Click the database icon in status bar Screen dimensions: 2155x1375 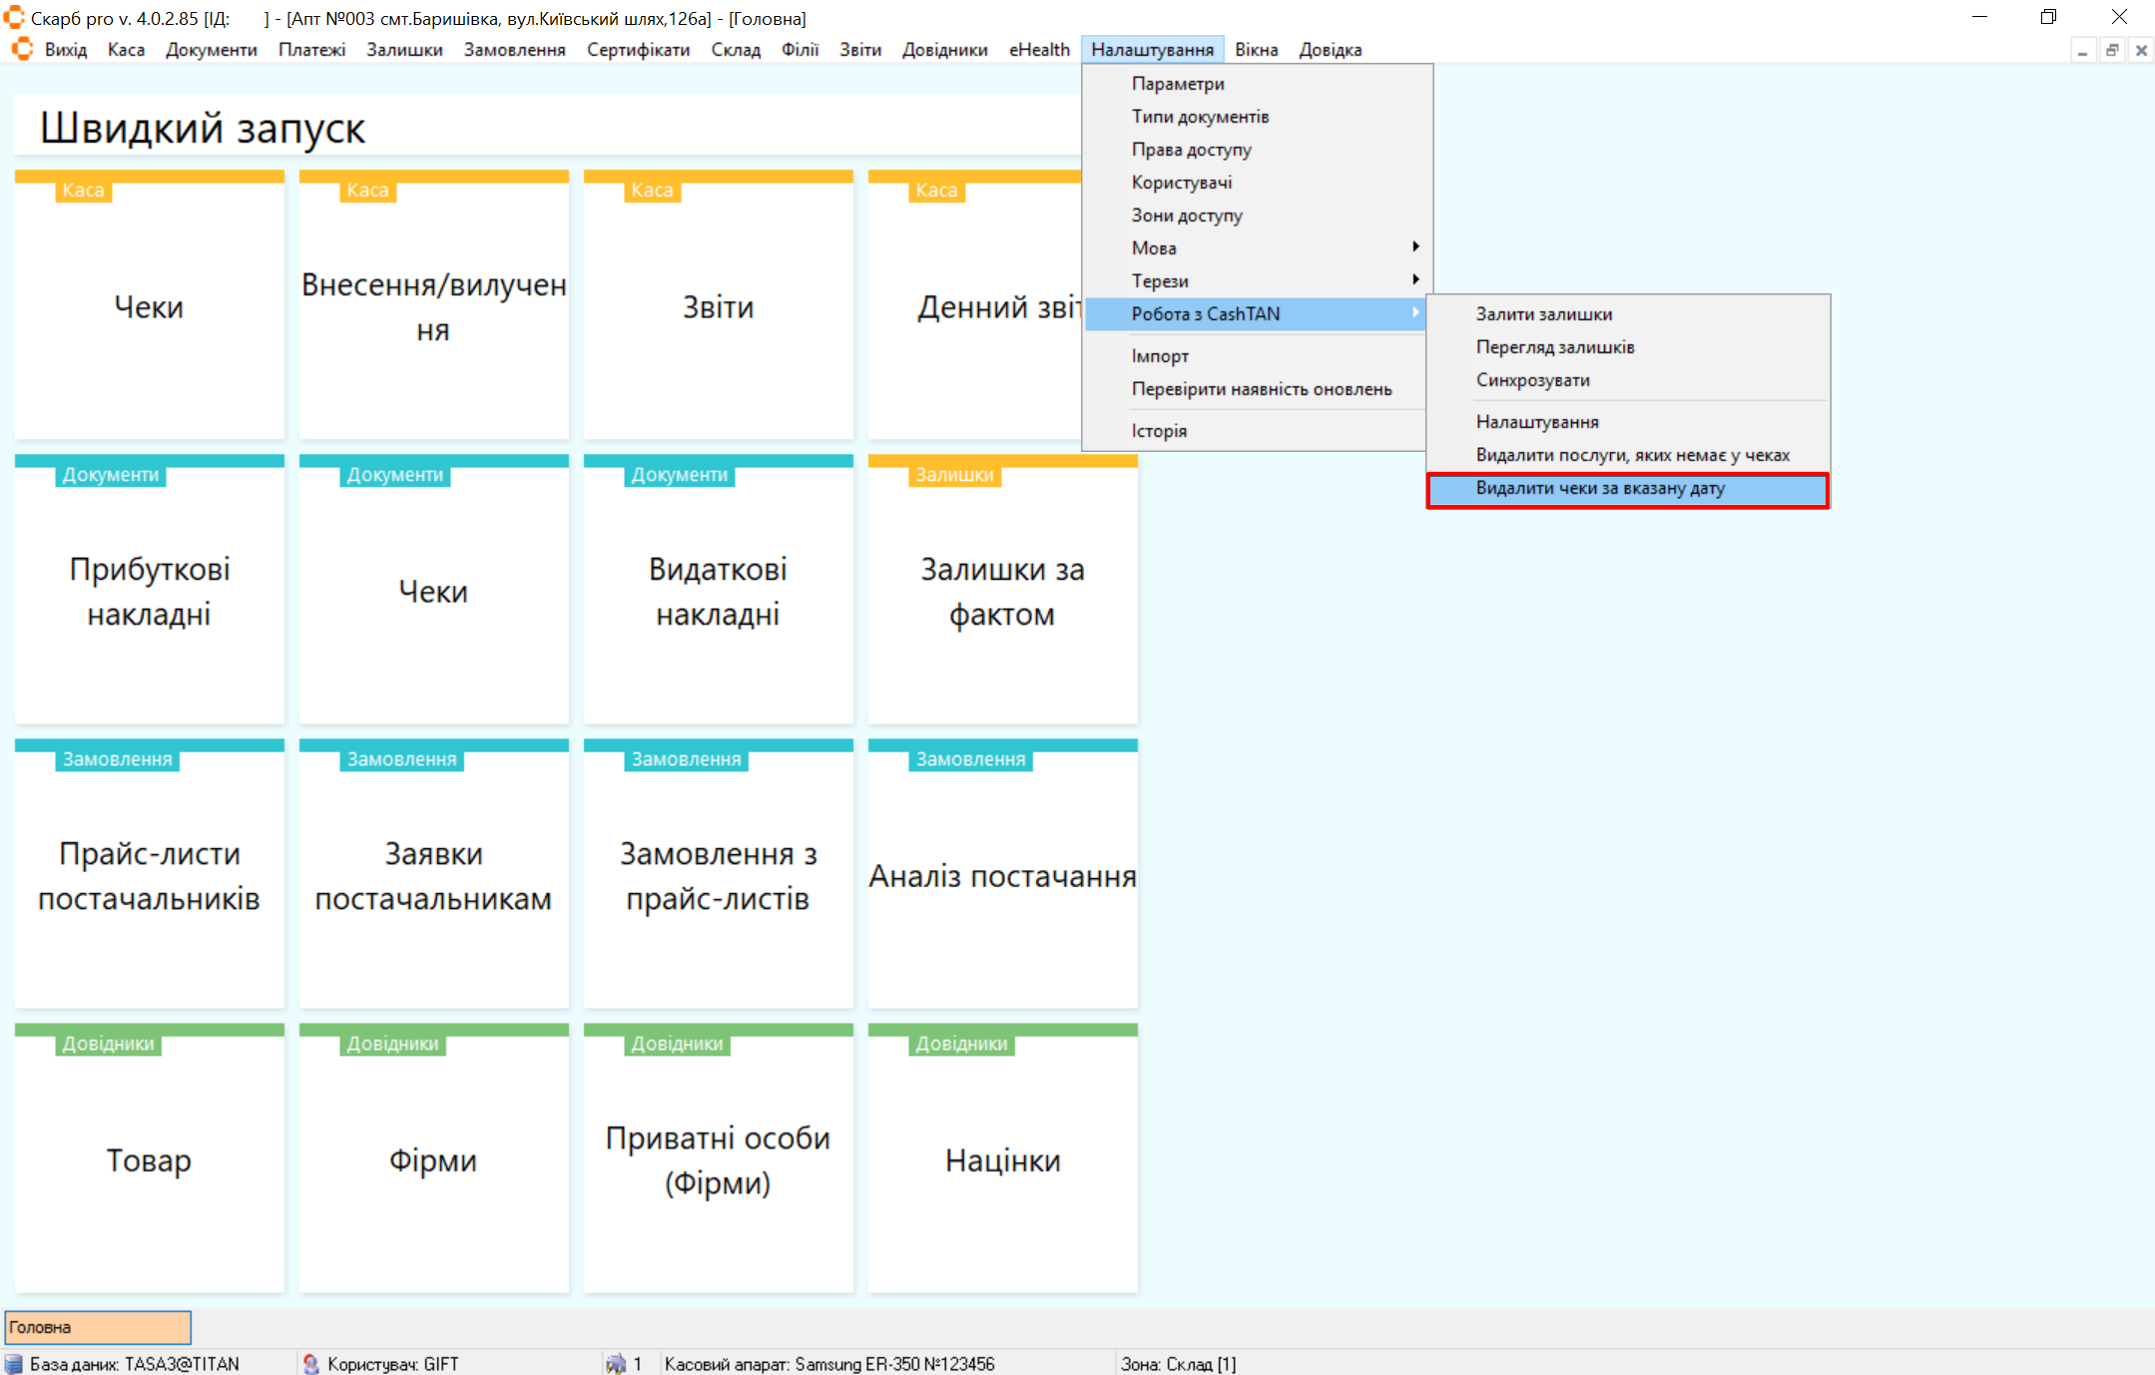pyautogui.click(x=14, y=1364)
